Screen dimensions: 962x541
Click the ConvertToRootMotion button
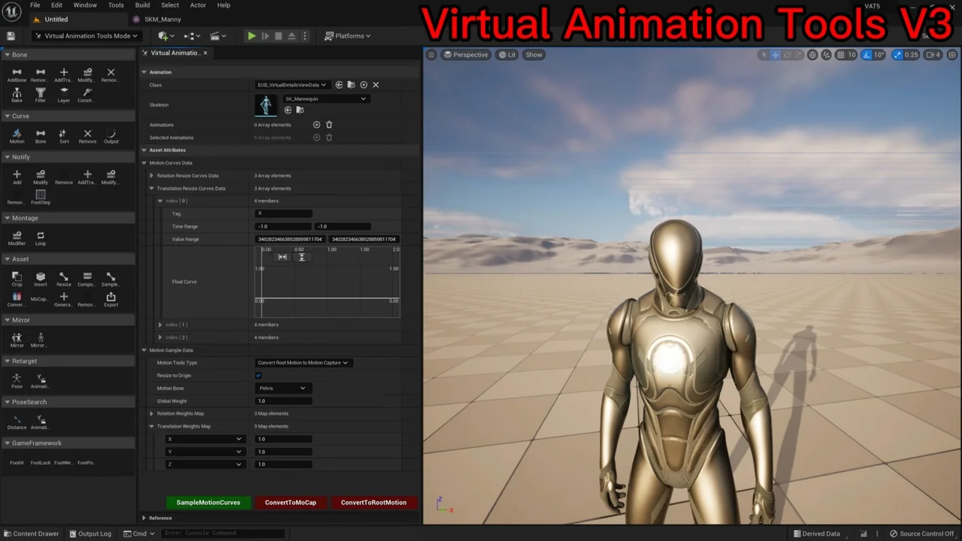(x=374, y=503)
